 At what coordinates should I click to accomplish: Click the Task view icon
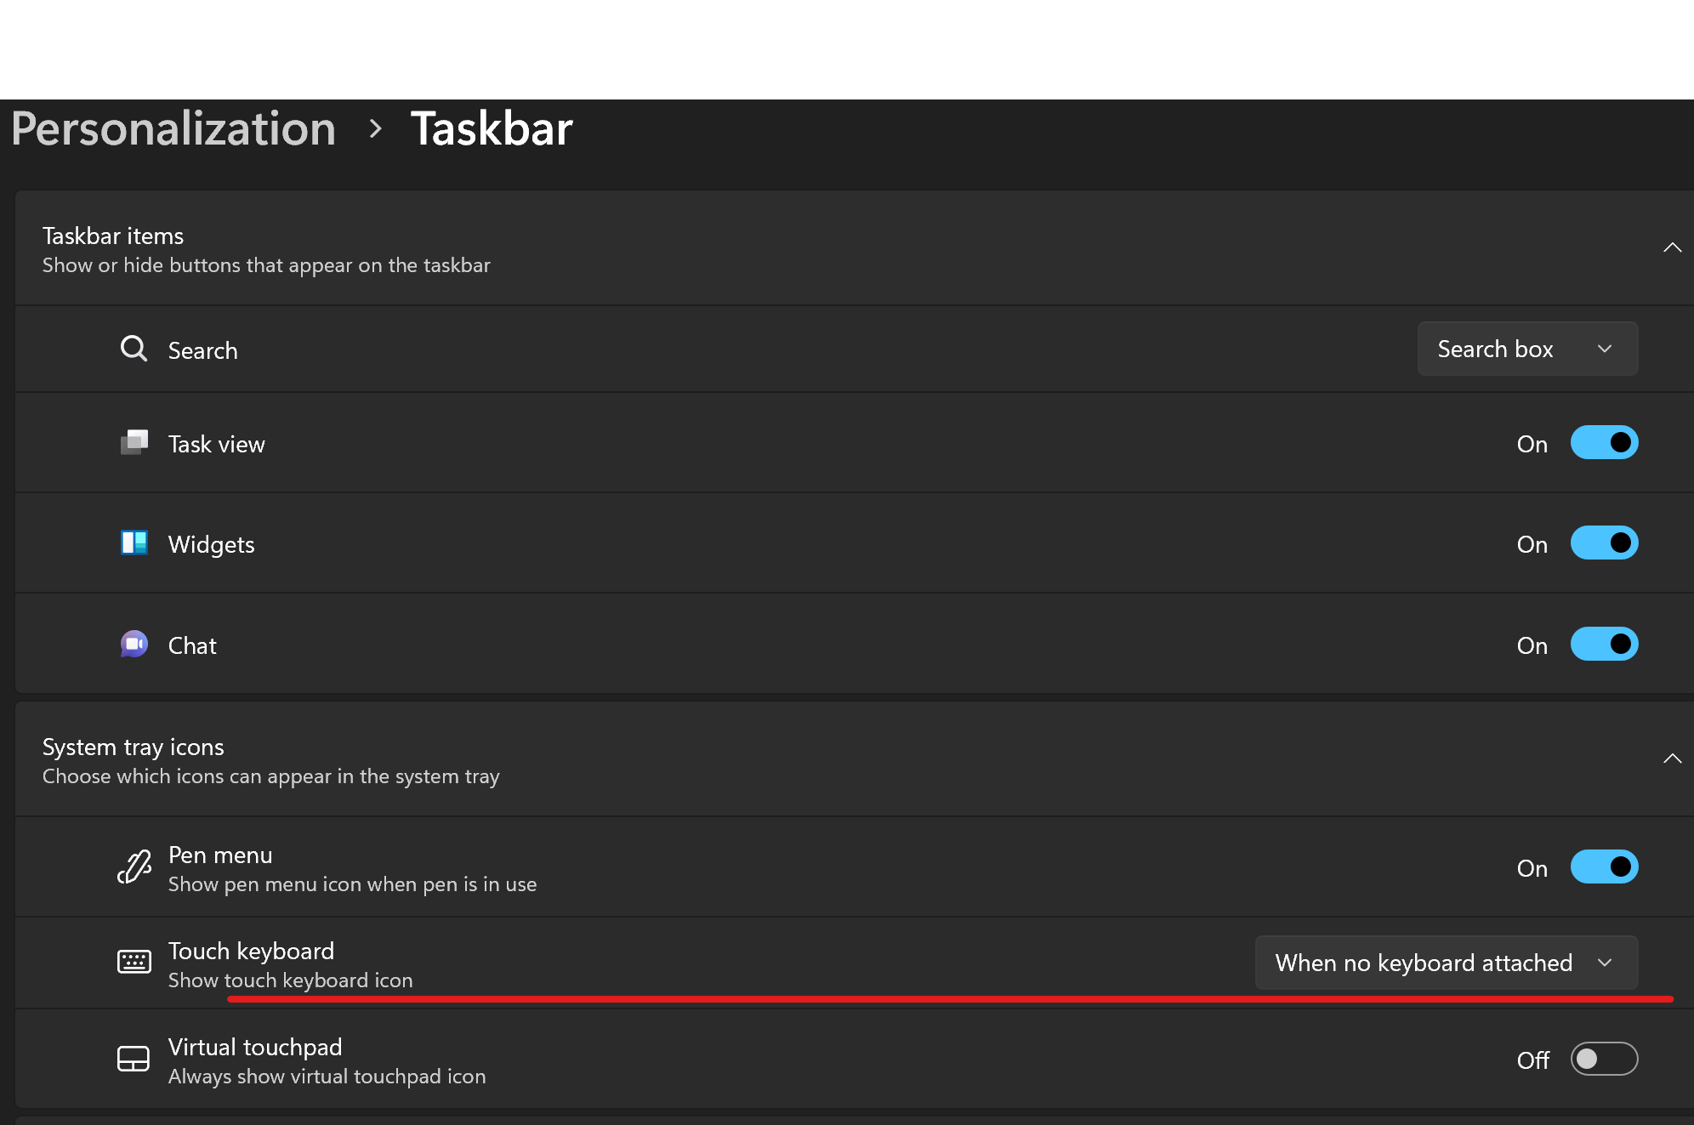point(134,443)
